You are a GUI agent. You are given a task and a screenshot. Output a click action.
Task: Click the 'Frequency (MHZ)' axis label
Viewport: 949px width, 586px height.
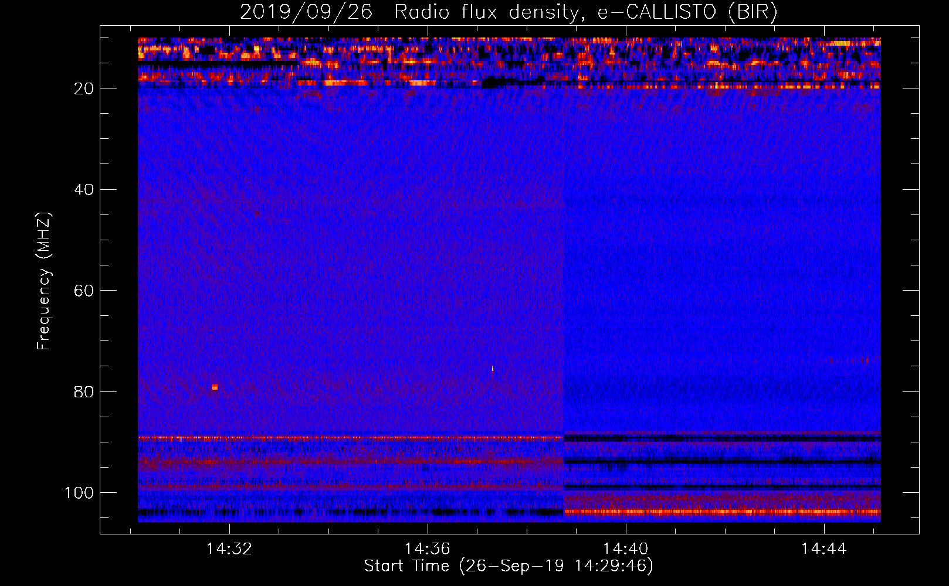tap(44, 281)
